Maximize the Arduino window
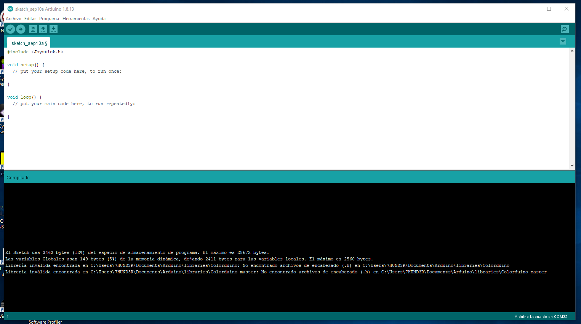Screen dimensions: 581x324 pyautogui.click(x=549, y=9)
